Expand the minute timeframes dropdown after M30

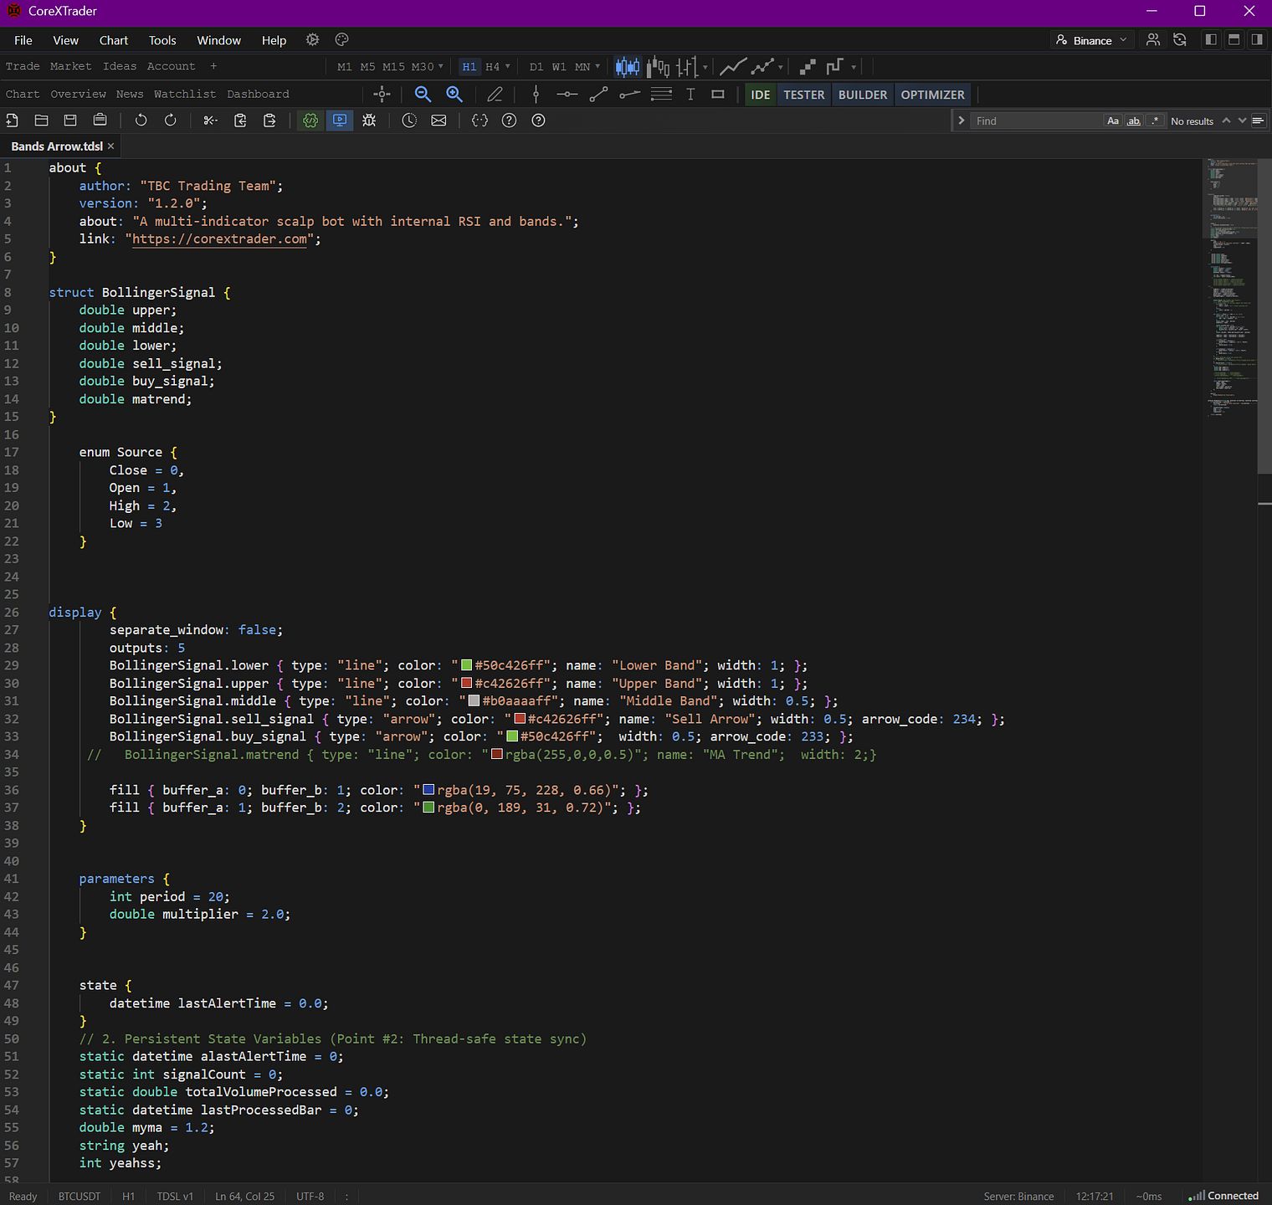(x=440, y=66)
